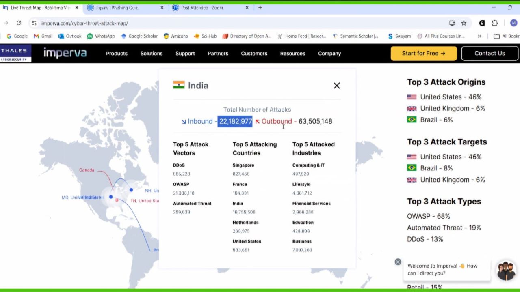
Task: Click the Start for Free button
Action: click(423, 53)
